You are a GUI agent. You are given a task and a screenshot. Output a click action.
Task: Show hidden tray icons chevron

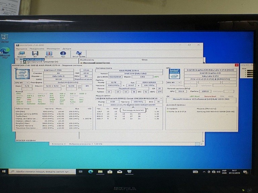[x=204, y=172]
